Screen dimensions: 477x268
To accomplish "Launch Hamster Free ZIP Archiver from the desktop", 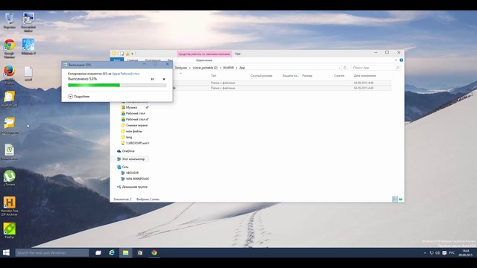I will tap(10, 206).
